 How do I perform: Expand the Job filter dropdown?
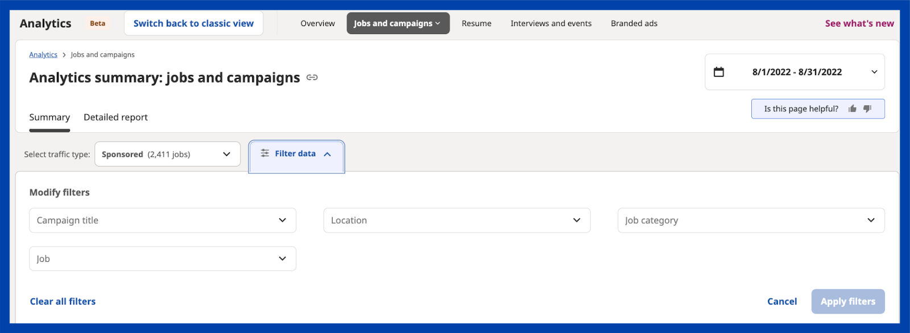pos(163,259)
